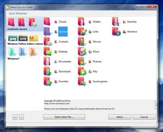Choose the Downloads folder icon
Viewport: 163px width, 132px height.
pyautogui.click(x=47, y=72)
